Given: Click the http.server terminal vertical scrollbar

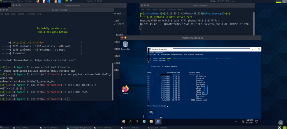Looking at the screenshot, I should click(254, 23).
